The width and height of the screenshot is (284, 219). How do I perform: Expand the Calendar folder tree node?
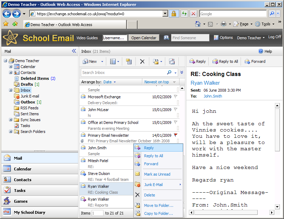coord(11,66)
